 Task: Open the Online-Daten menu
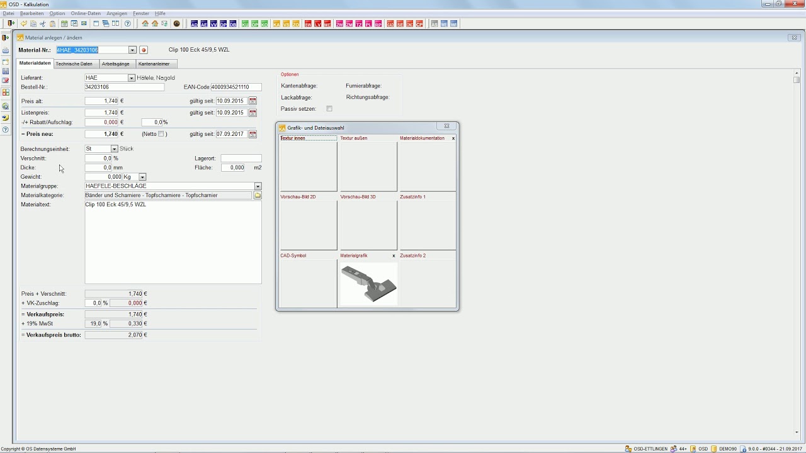click(86, 13)
